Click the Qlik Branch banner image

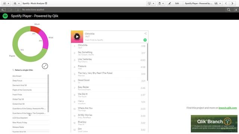click(x=214, y=124)
